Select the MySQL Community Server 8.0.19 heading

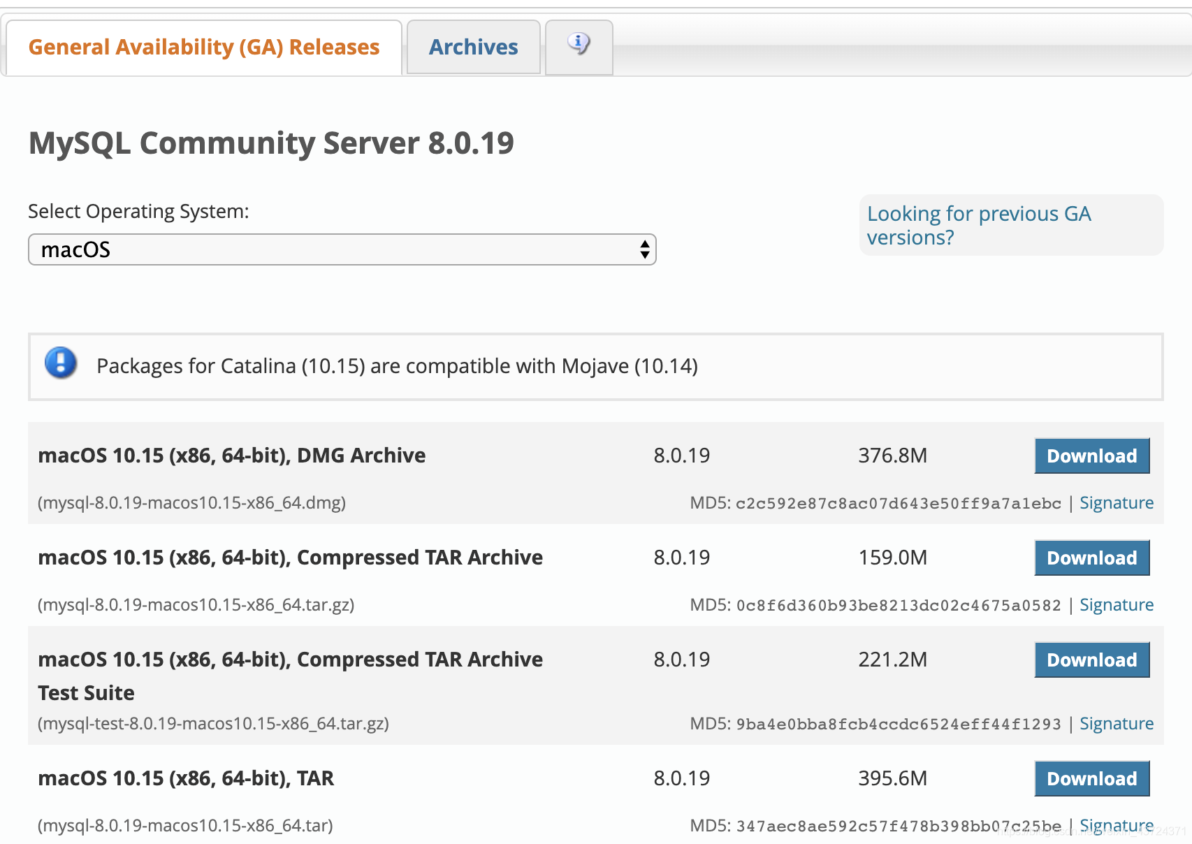point(271,143)
